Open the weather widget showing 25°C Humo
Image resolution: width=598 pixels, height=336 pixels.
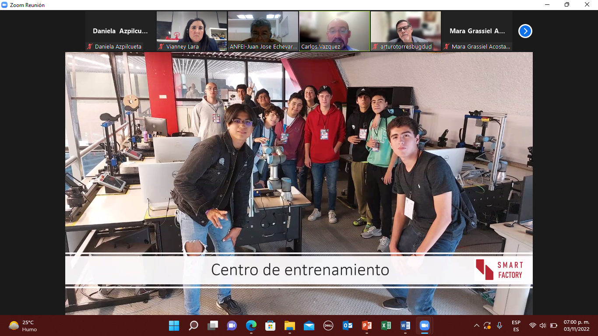pos(23,325)
